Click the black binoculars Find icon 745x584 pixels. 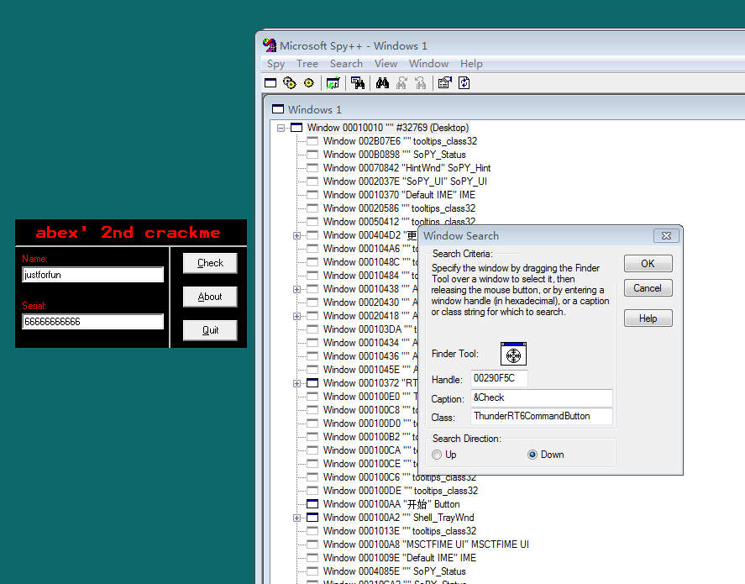[382, 83]
